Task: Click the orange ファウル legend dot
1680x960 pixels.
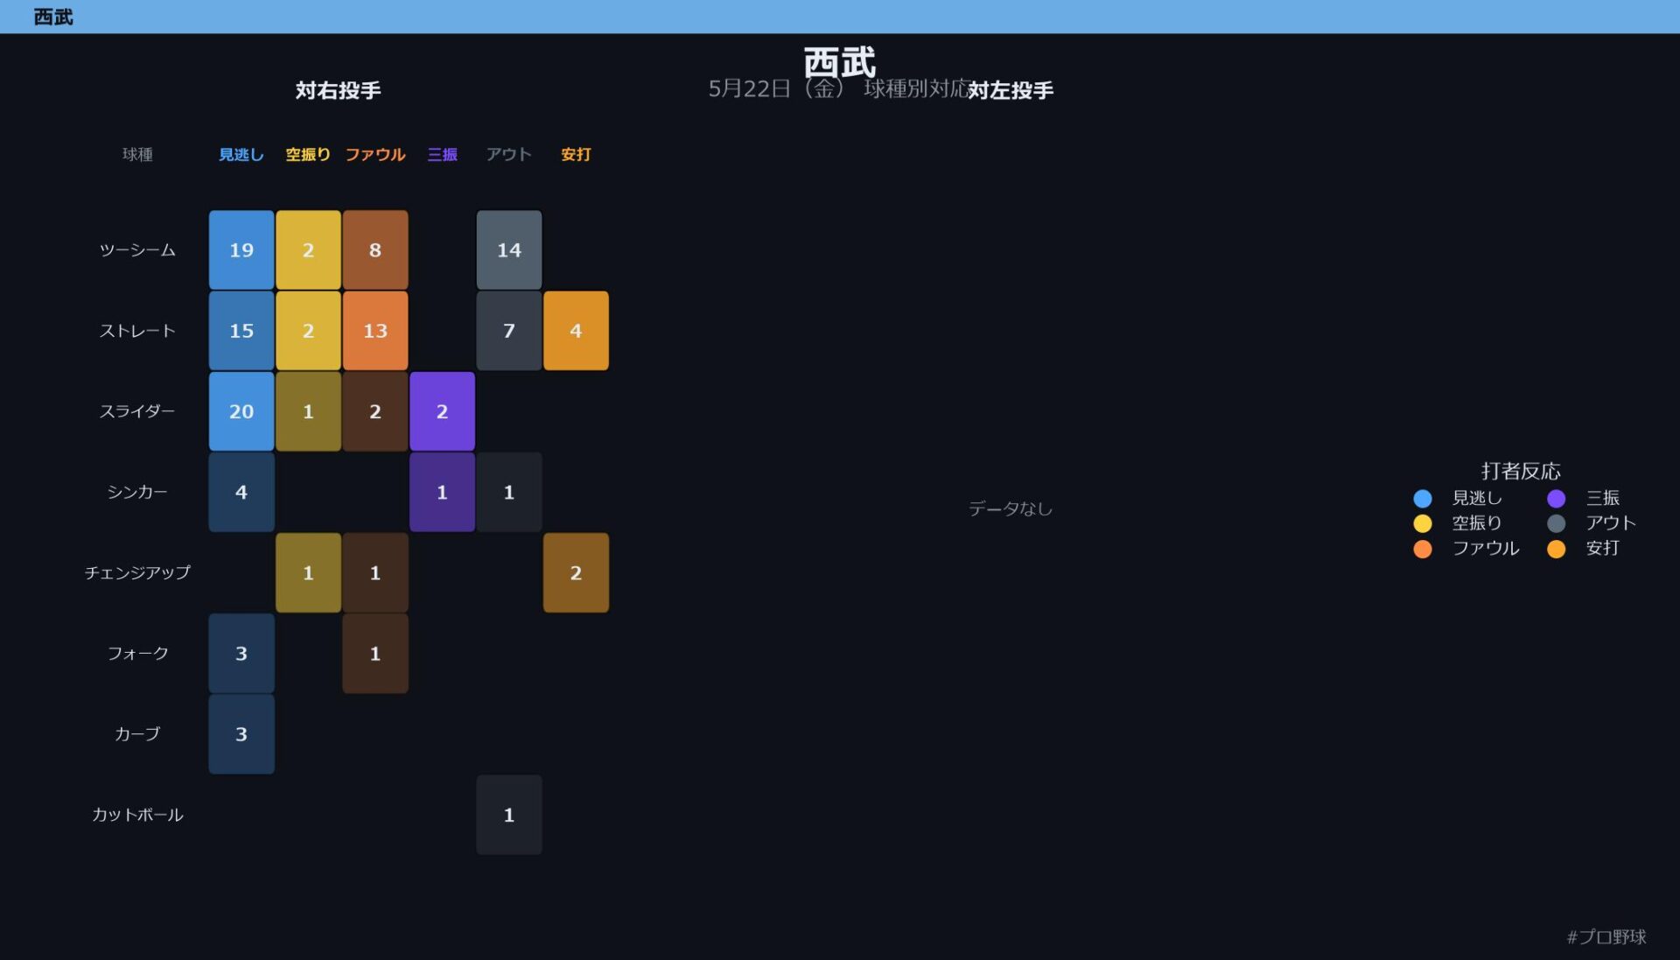Action: (x=1423, y=549)
